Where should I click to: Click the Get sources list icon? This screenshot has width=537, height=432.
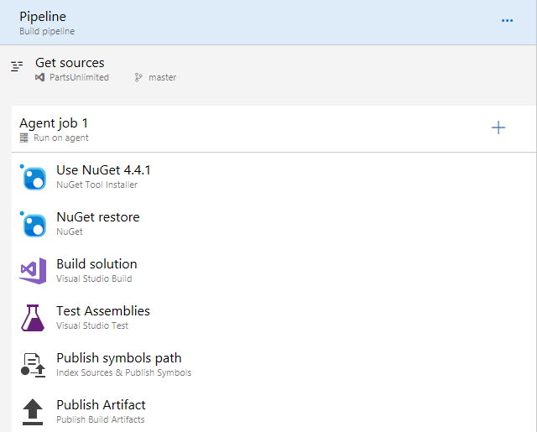point(17,65)
